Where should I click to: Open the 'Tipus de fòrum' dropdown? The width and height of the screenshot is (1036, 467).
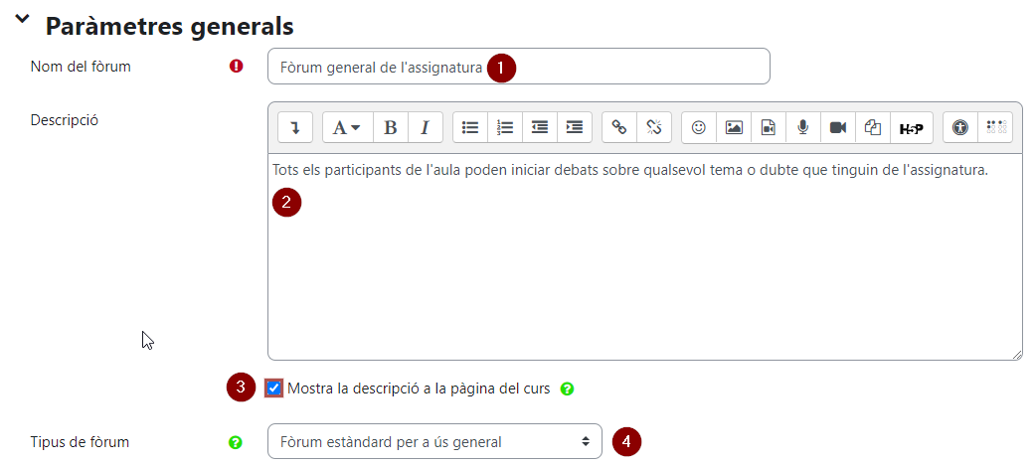tap(434, 441)
